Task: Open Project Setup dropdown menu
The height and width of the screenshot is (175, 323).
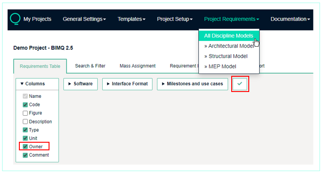Action: coord(175,19)
